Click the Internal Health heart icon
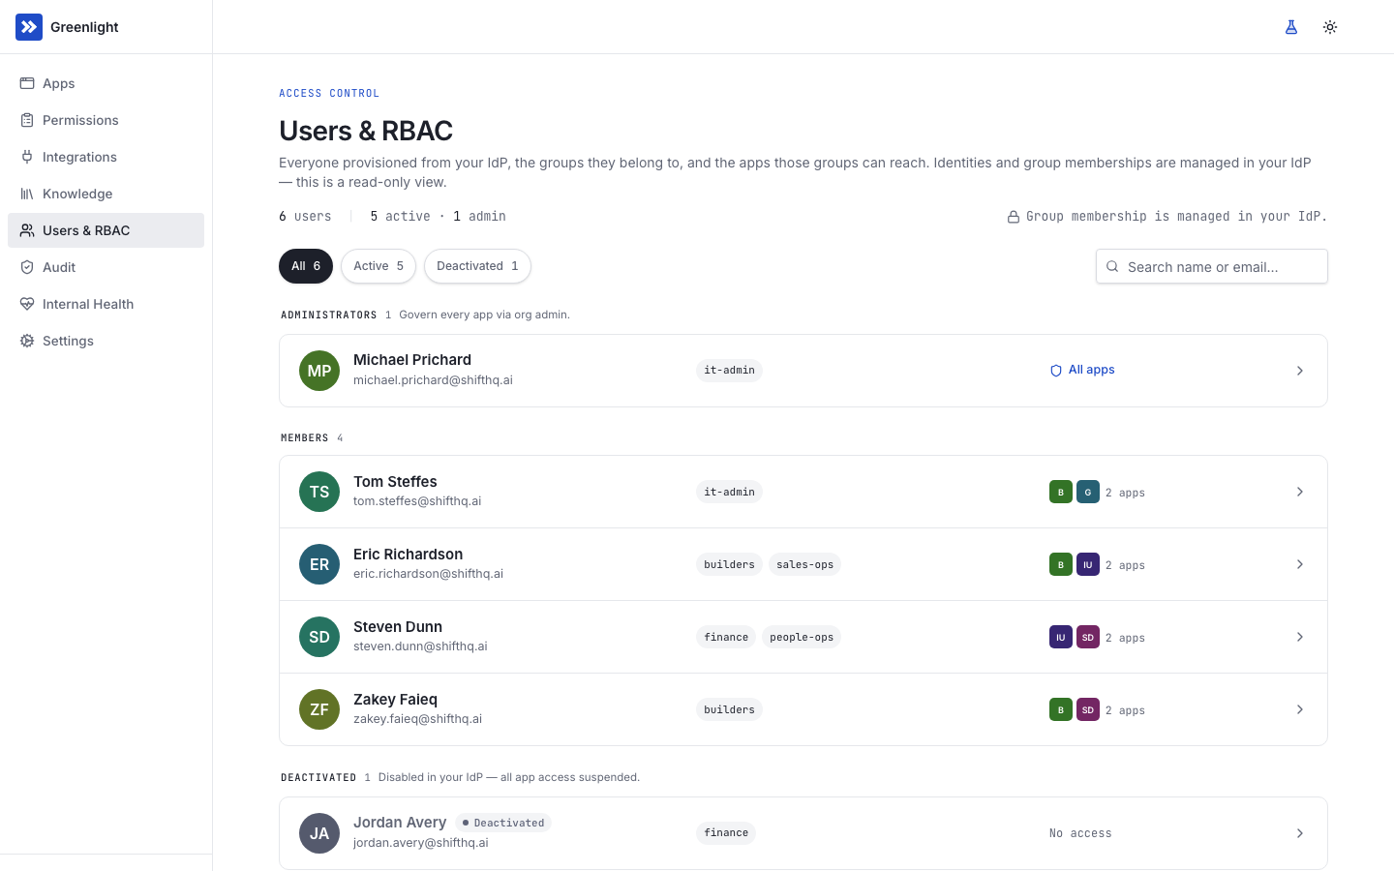 (x=27, y=304)
